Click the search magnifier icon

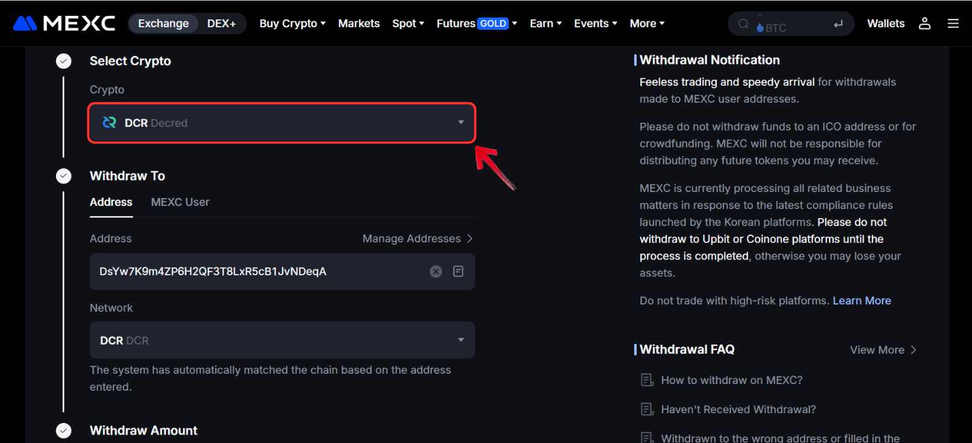(x=743, y=24)
